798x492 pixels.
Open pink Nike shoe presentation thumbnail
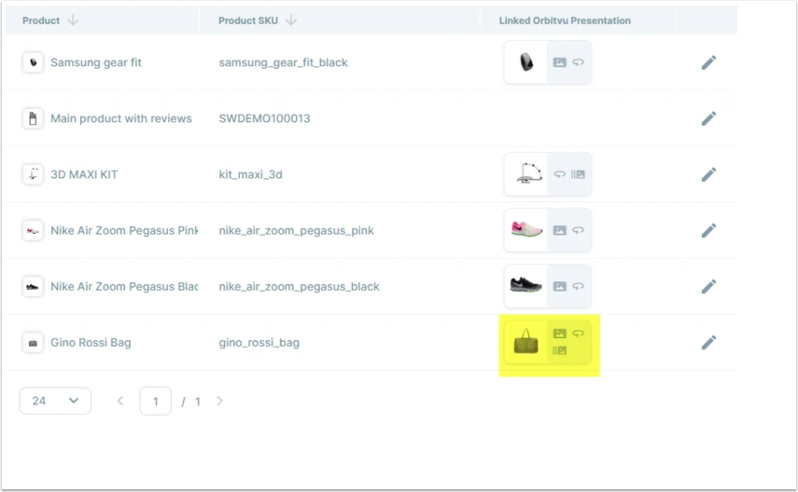point(526,229)
